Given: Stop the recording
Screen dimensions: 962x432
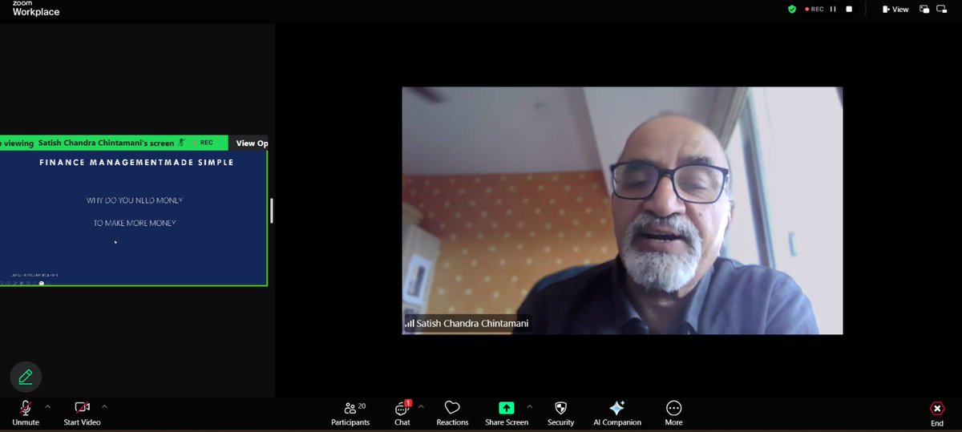Looking at the screenshot, I should pos(849,9).
